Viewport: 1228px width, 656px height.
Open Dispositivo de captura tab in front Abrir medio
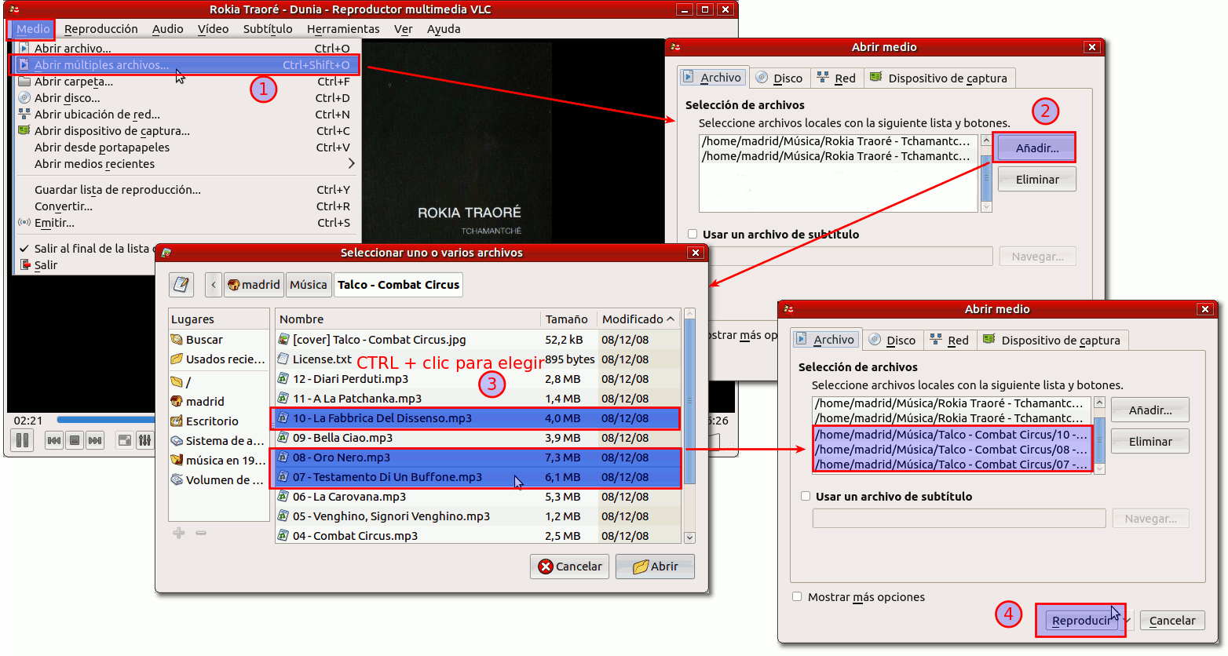(1052, 340)
